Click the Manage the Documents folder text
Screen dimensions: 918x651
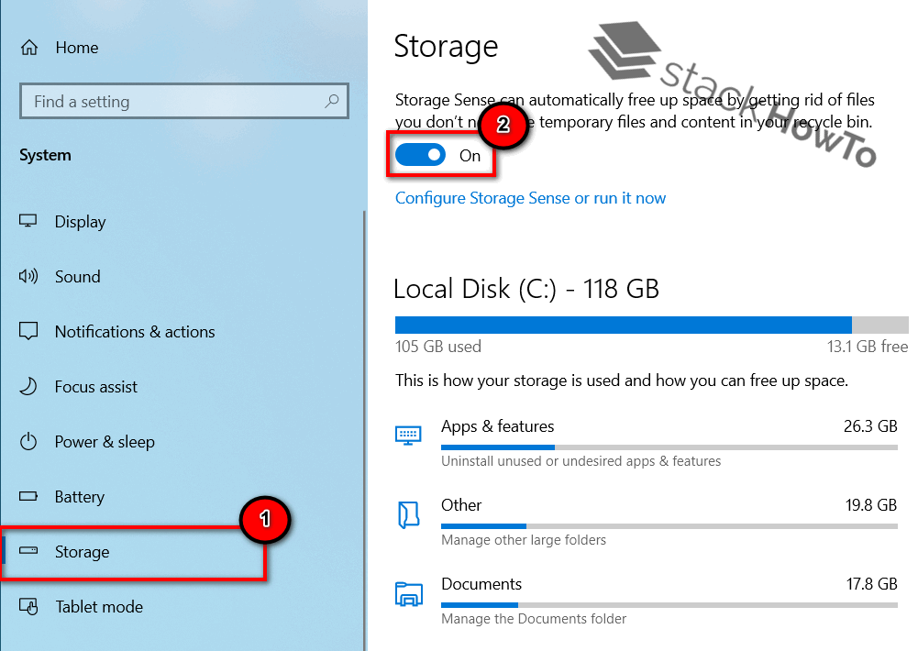coord(534,619)
